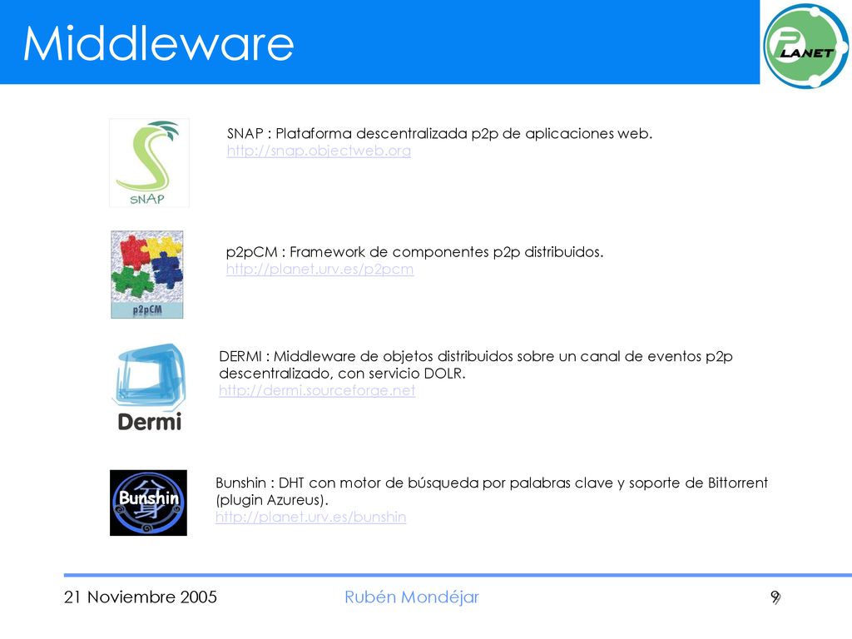The image size is (852, 639).
Task: Click the date '21 Noviembre 2005'
Action: [140, 597]
